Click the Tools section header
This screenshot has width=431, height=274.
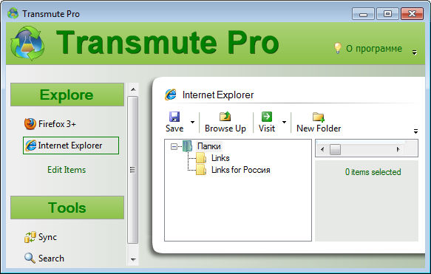click(67, 208)
